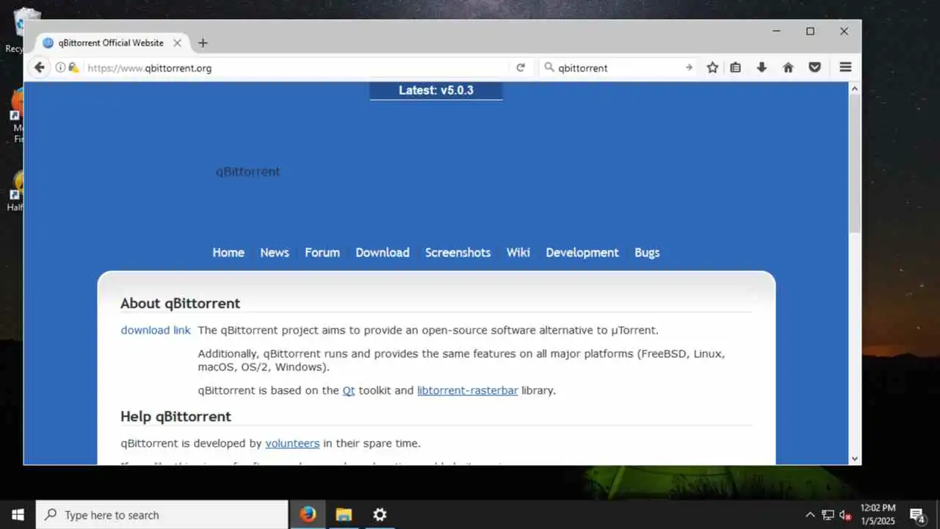Follow the Qt toolkit link
940x529 pixels.
(x=349, y=390)
